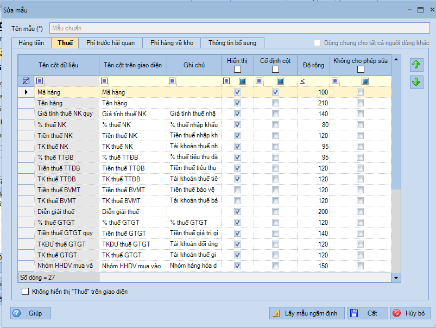Move selected row down with green arrow
This screenshot has width=436, height=328.
416,82
